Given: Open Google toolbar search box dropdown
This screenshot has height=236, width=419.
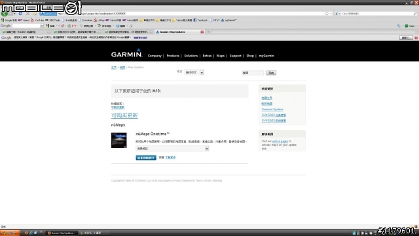Looking at the screenshot, I should (42, 26).
